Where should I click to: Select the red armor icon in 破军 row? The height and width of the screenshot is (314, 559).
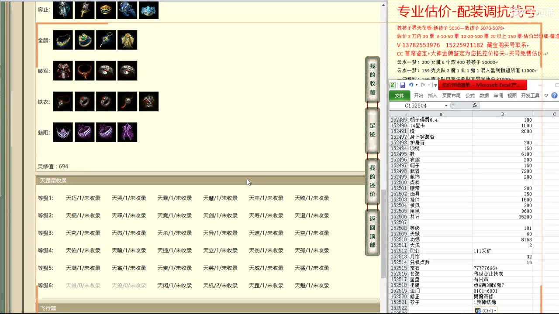(63, 71)
